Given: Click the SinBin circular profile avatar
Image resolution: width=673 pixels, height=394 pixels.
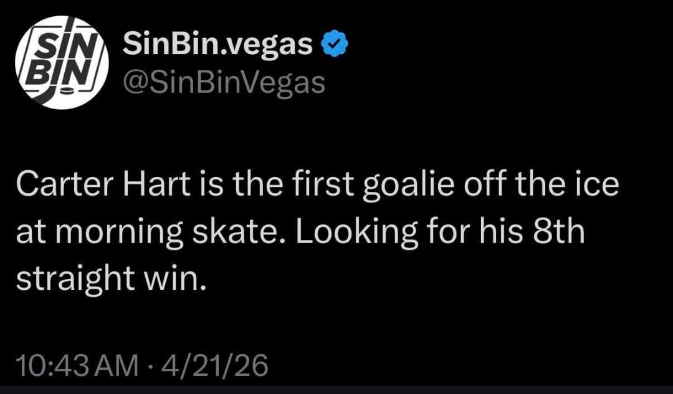Looking at the screenshot, I should (x=62, y=62).
